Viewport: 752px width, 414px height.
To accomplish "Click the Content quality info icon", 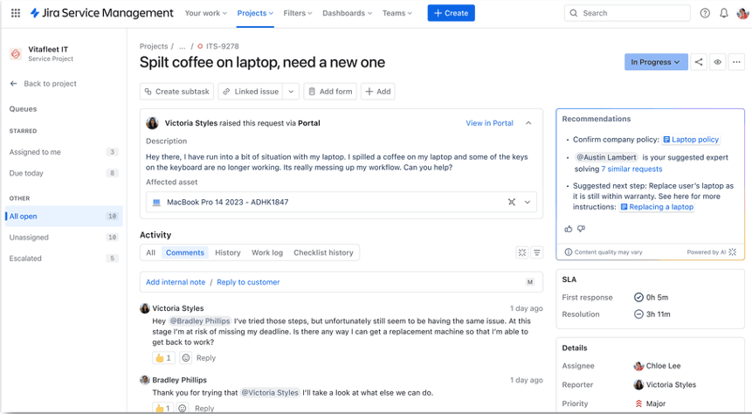I will point(569,252).
